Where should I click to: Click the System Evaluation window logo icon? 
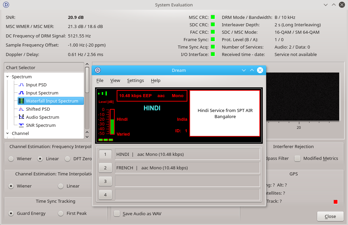pyautogui.click(x=6, y=5)
